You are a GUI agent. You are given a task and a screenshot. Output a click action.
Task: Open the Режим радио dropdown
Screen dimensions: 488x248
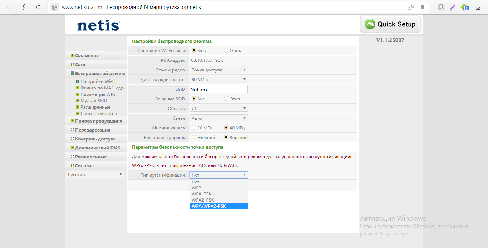point(219,70)
